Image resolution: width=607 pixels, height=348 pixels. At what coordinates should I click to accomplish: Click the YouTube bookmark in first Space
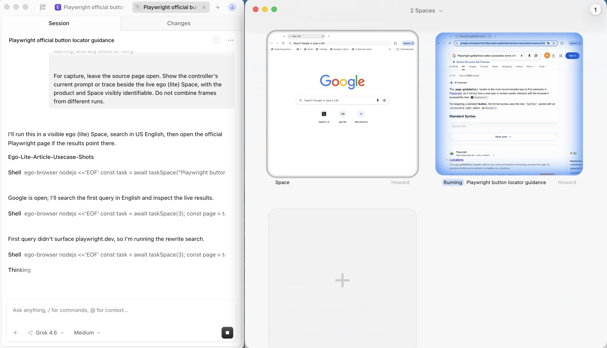click(321, 49)
